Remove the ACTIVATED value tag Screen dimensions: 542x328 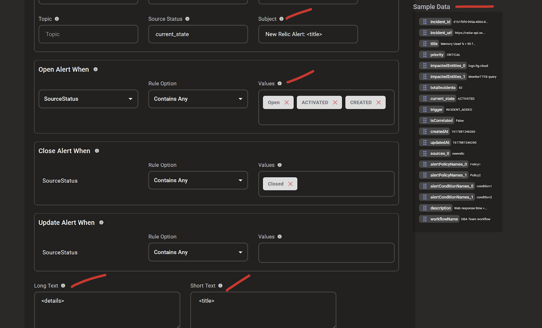pos(335,102)
